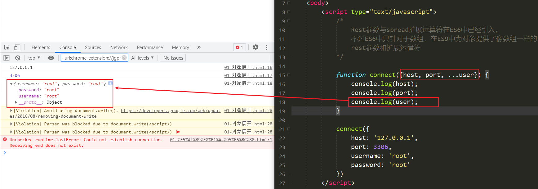
Task: Clear the console with the clear icon
Action: pyautogui.click(x=18, y=58)
